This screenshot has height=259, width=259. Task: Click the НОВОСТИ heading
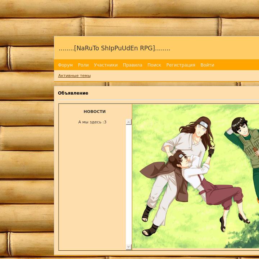[95, 112]
